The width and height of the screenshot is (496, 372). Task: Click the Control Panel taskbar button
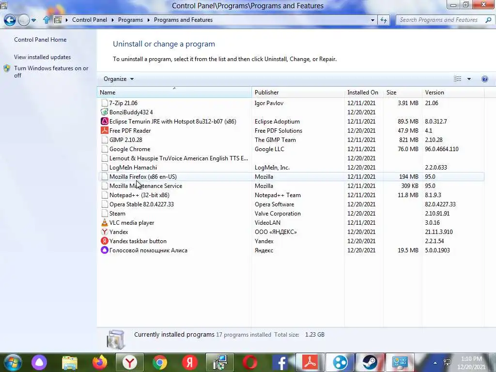pos(400,362)
